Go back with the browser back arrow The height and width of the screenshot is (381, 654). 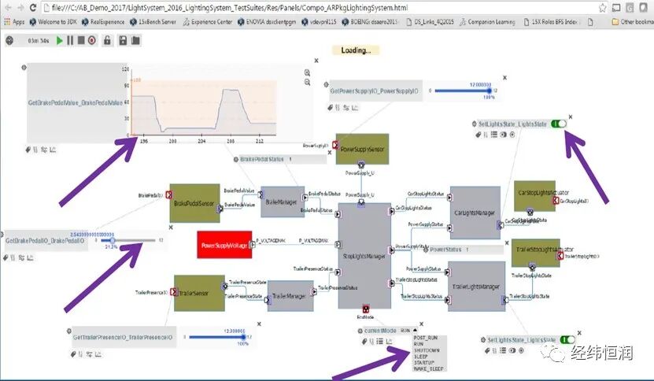point(8,8)
